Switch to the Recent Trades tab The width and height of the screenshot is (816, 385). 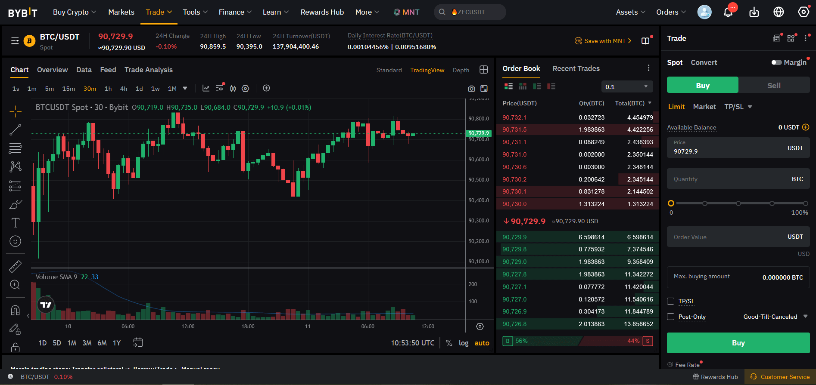click(x=576, y=68)
